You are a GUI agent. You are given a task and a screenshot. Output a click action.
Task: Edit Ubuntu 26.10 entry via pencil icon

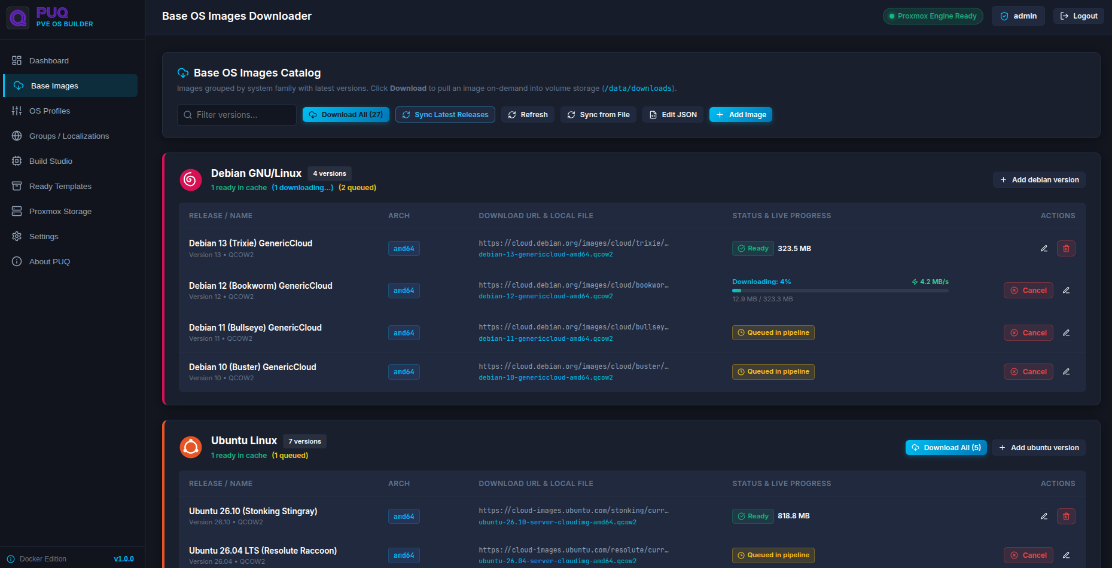pos(1044,516)
